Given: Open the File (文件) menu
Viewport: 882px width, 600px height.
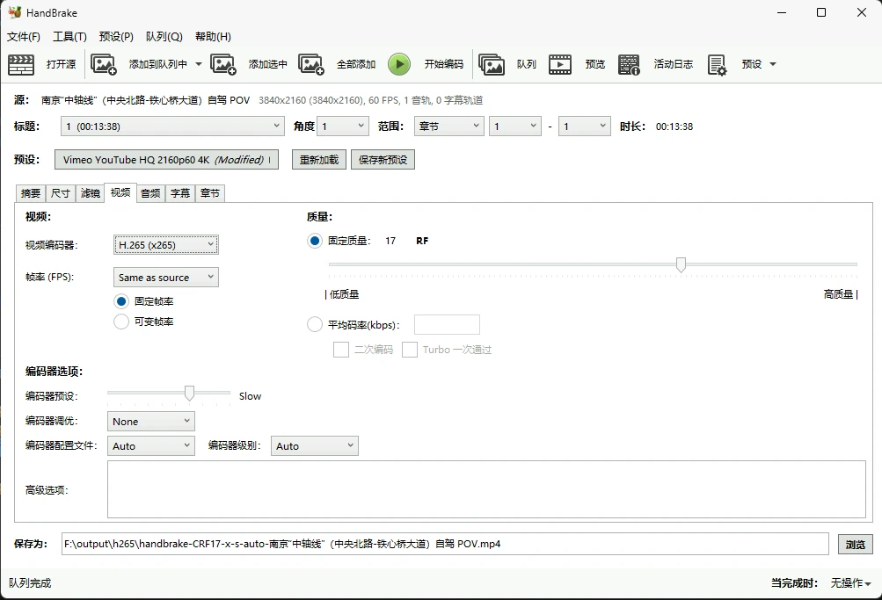Looking at the screenshot, I should click(24, 37).
